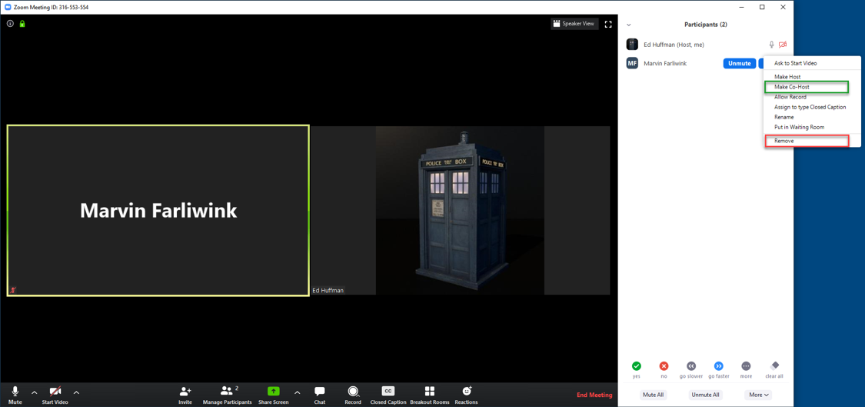865x407 pixels.
Task: Click the green encryption lock icon
Action: point(22,24)
